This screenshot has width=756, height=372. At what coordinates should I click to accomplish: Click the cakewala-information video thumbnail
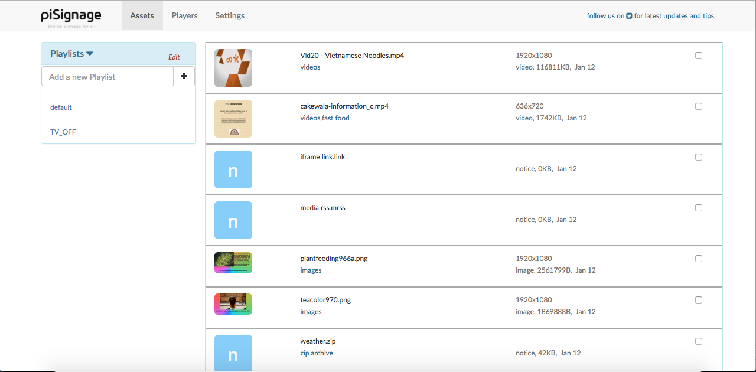(x=233, y=119)
